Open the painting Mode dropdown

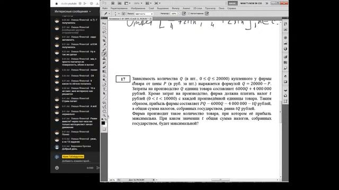coord(144,14)
